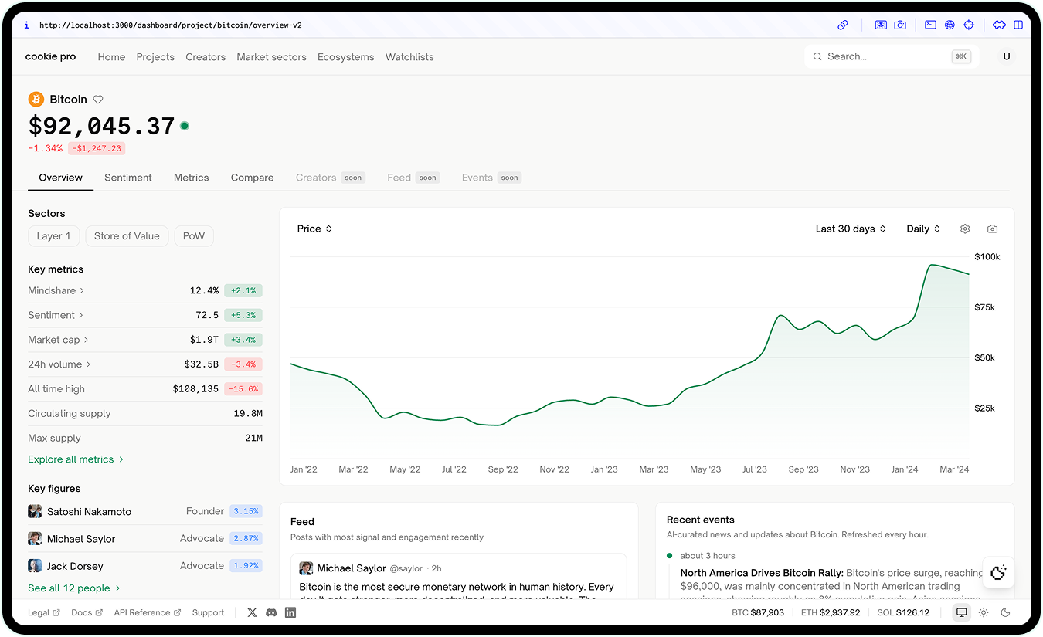Viewport: 1043px width, 637px height.
Task: Click the SOL $126.12 ticker in footer
Action: [903, 612]
